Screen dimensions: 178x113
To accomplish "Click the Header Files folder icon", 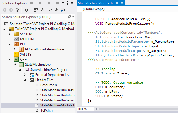I will [32, 80].
